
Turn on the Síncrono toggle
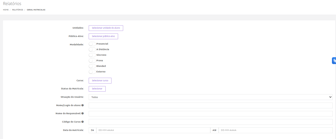[92, 55]
